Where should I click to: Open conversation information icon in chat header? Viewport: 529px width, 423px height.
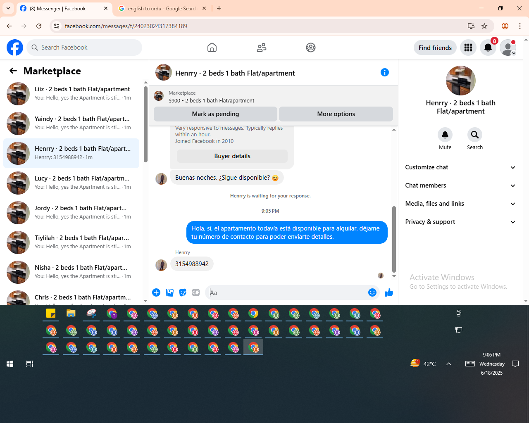click(385, 72)
